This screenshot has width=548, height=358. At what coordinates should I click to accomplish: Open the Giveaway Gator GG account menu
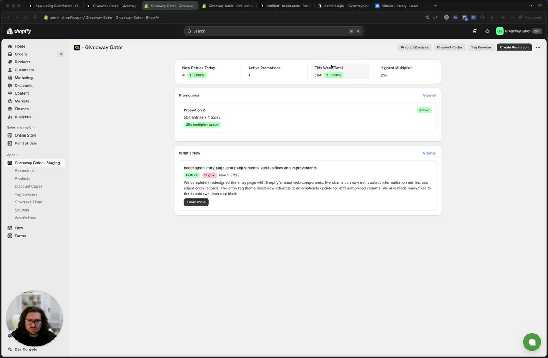[x=519, y=31]
